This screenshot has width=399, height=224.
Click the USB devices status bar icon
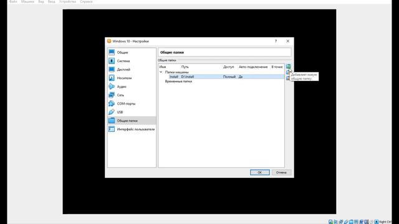346,222
